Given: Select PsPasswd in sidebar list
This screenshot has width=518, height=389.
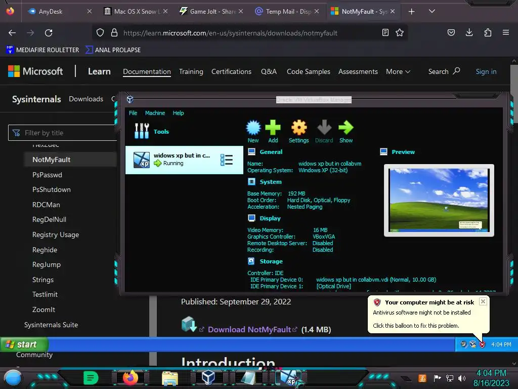Looking at the screenshot, I should point(47,175).
